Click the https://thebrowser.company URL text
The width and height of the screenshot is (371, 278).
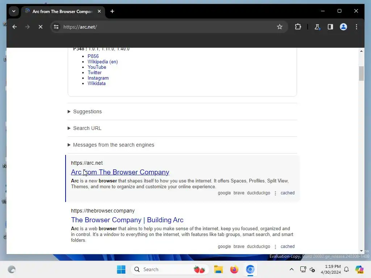pyautogui.click(x=103, y=211)
